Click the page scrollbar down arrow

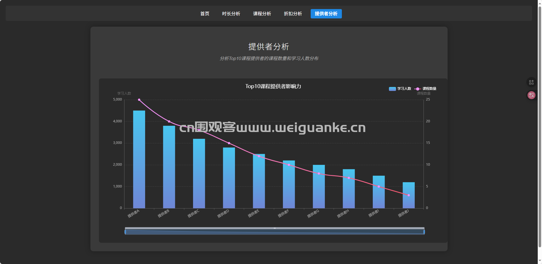point(540,261)
